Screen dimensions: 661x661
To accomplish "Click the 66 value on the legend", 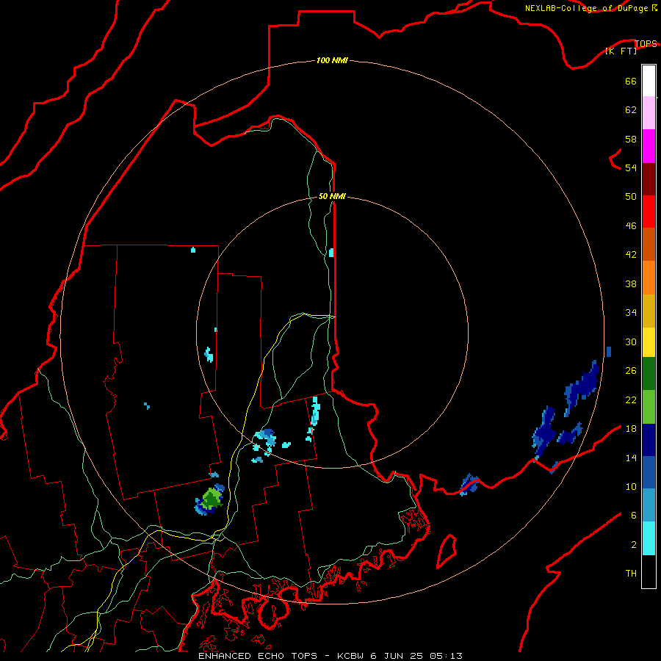I will [x=631, y=82].
